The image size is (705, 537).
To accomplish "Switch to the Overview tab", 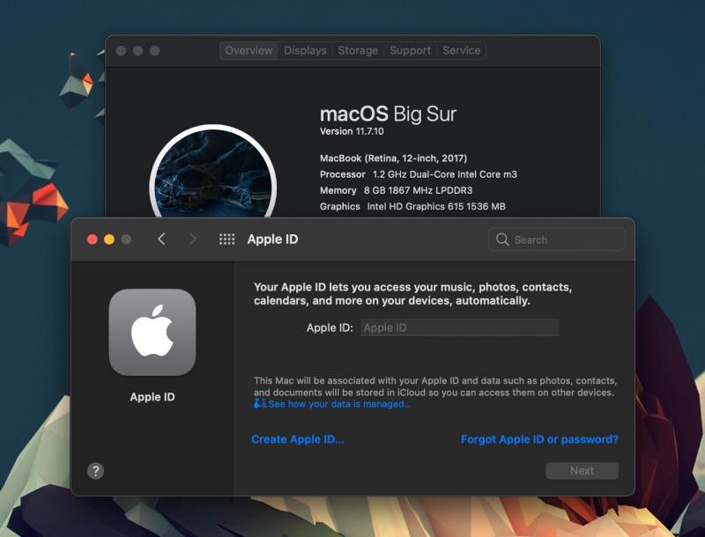I will pyautogui.click(x=249, y=50).
